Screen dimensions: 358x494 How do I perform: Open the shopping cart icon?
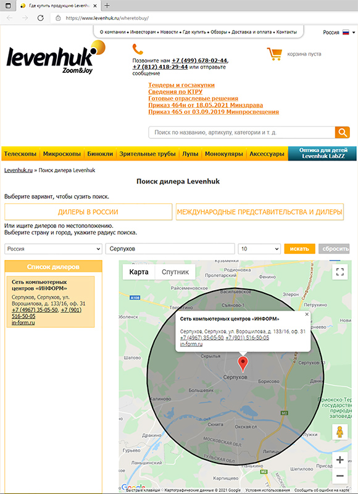(274, 54)
